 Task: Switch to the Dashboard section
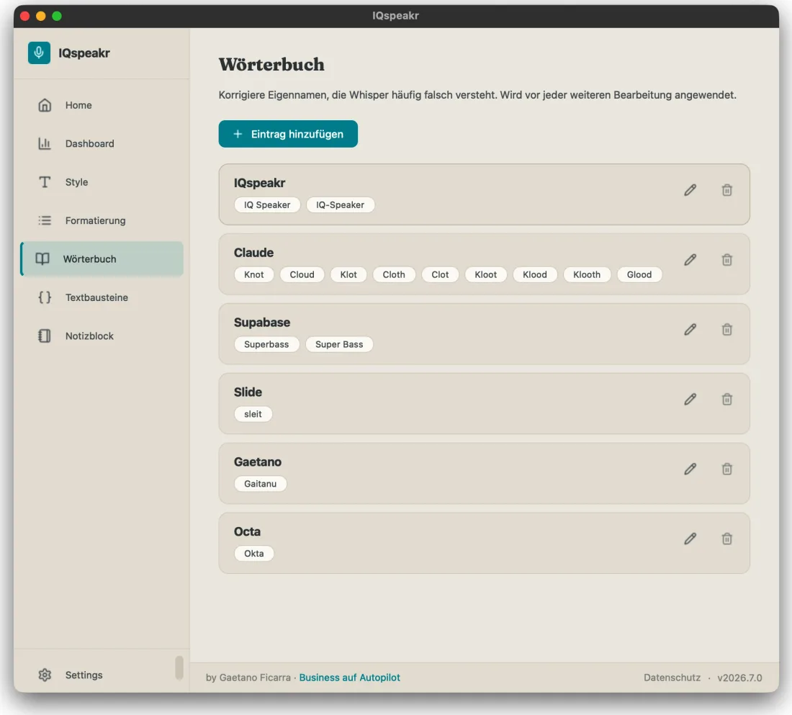pos(102,143)
